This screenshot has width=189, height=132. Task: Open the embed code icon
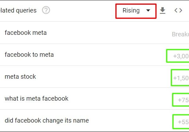coord(178,10)
